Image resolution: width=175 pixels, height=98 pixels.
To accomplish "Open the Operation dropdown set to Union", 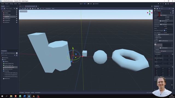I will 168,26.
